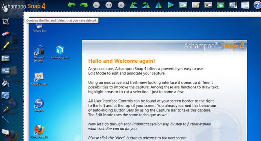Click the 'Hello and Welcome again!' heading

click(x=122, y=61)
